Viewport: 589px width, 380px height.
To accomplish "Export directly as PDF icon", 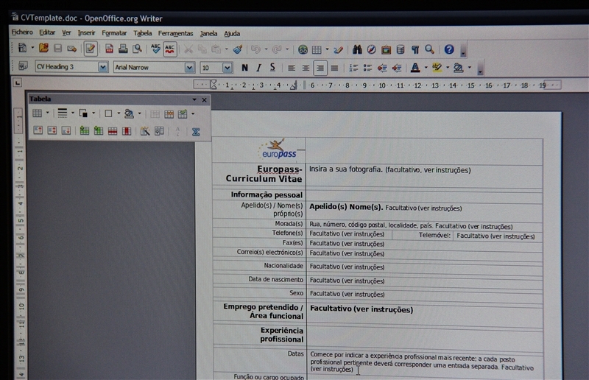I will 109,49.
